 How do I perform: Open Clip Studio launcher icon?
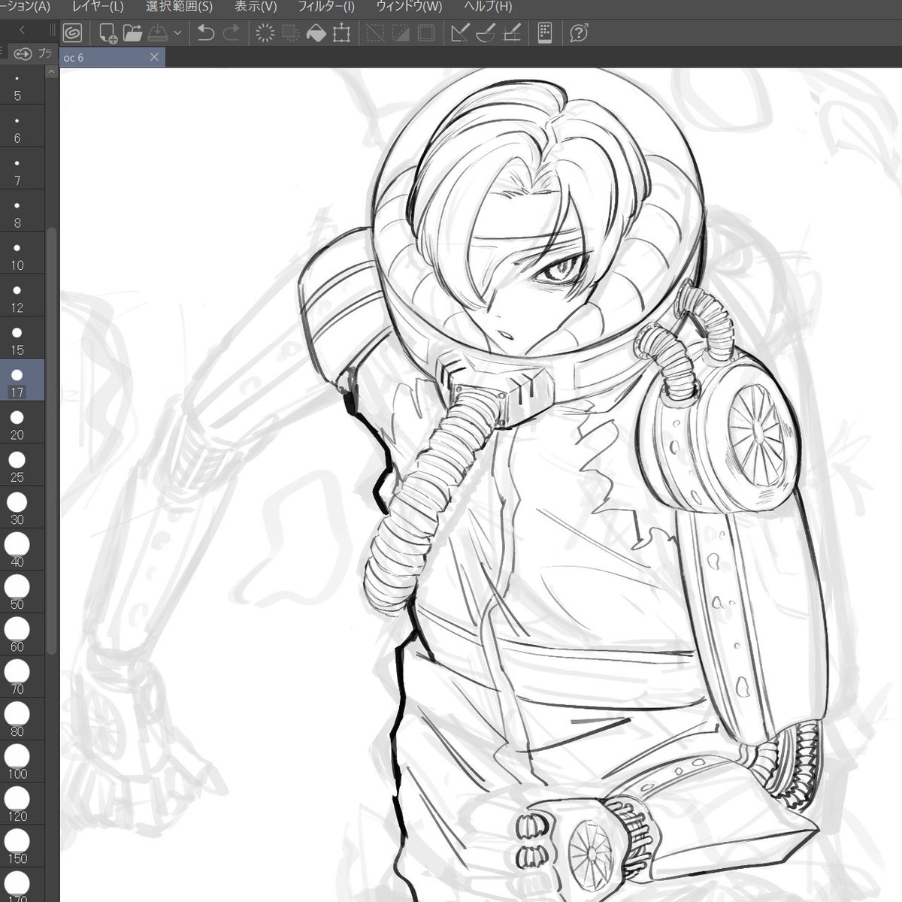coord(73,33)
